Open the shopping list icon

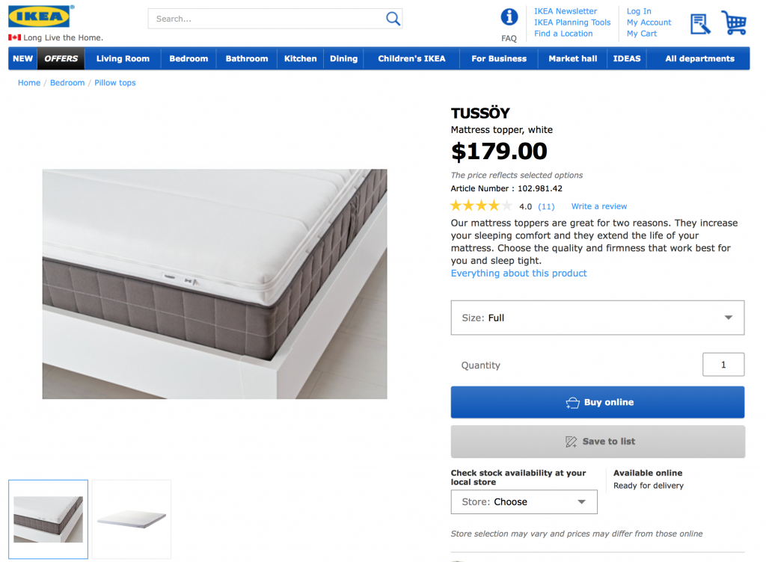(700, 23)
